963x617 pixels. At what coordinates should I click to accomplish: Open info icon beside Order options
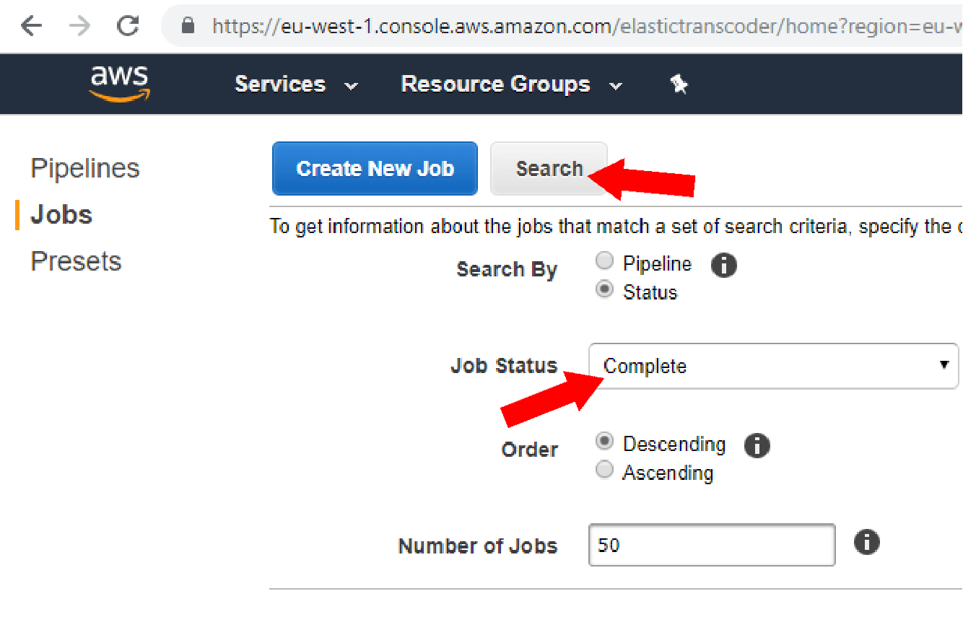click(x=757, y=445)
